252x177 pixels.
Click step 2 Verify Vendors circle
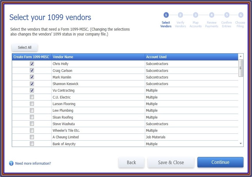(180, 15)
